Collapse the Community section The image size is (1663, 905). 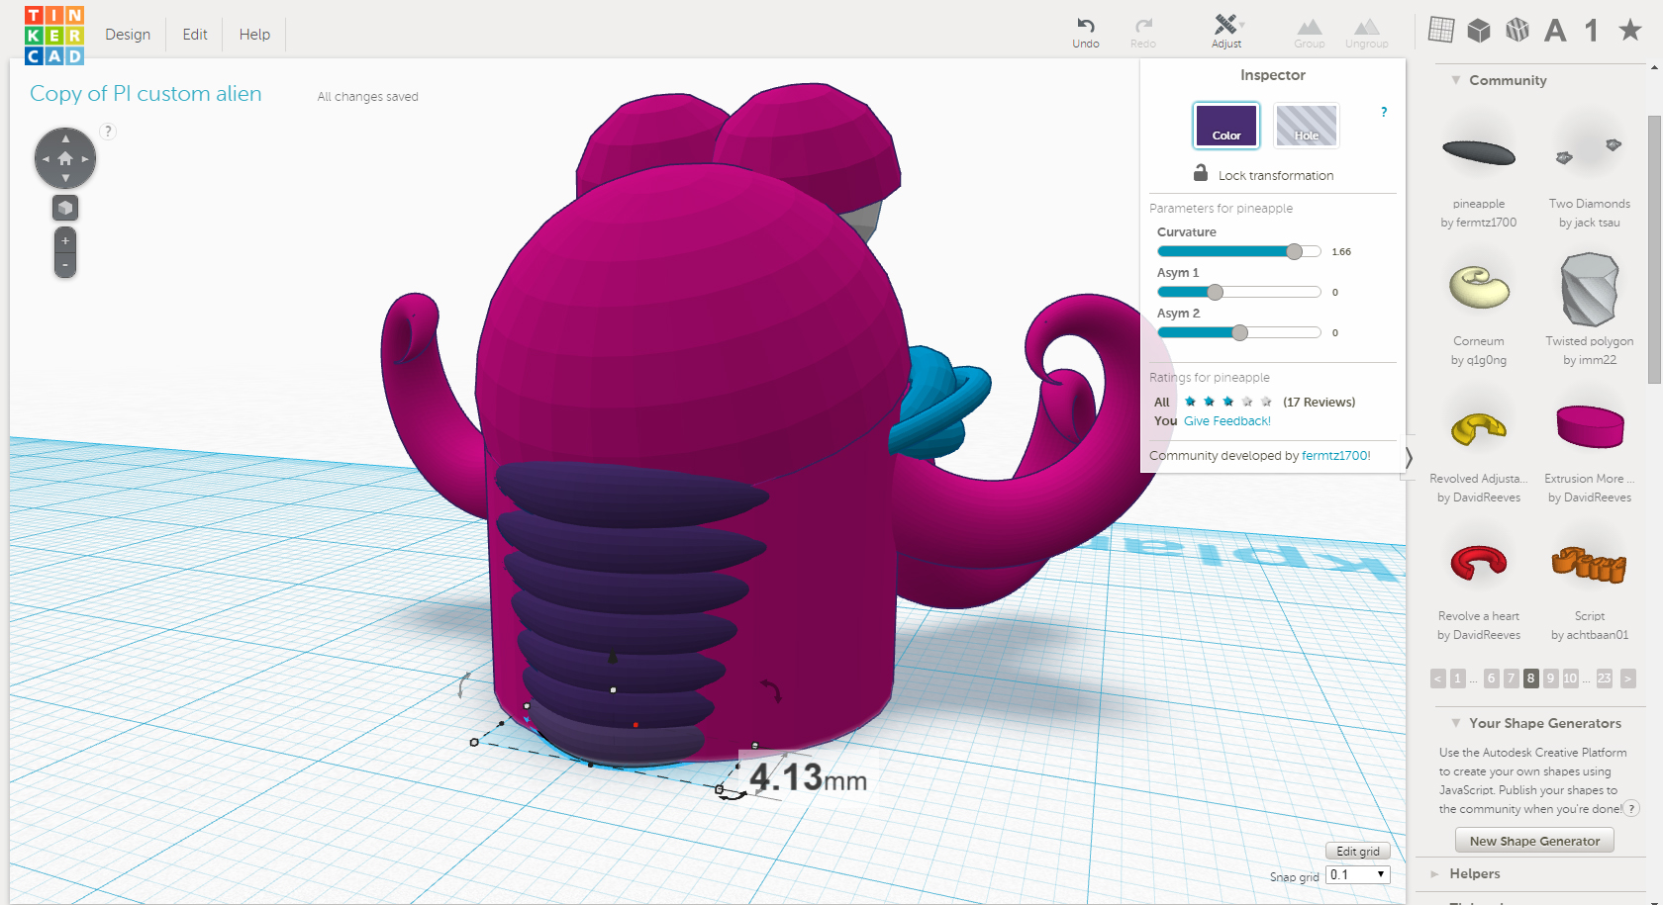[1455, 80]
